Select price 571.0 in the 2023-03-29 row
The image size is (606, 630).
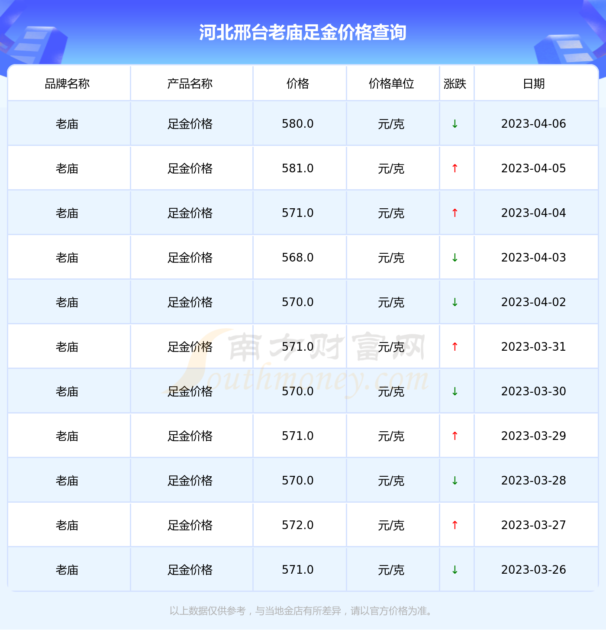[298, 436]
